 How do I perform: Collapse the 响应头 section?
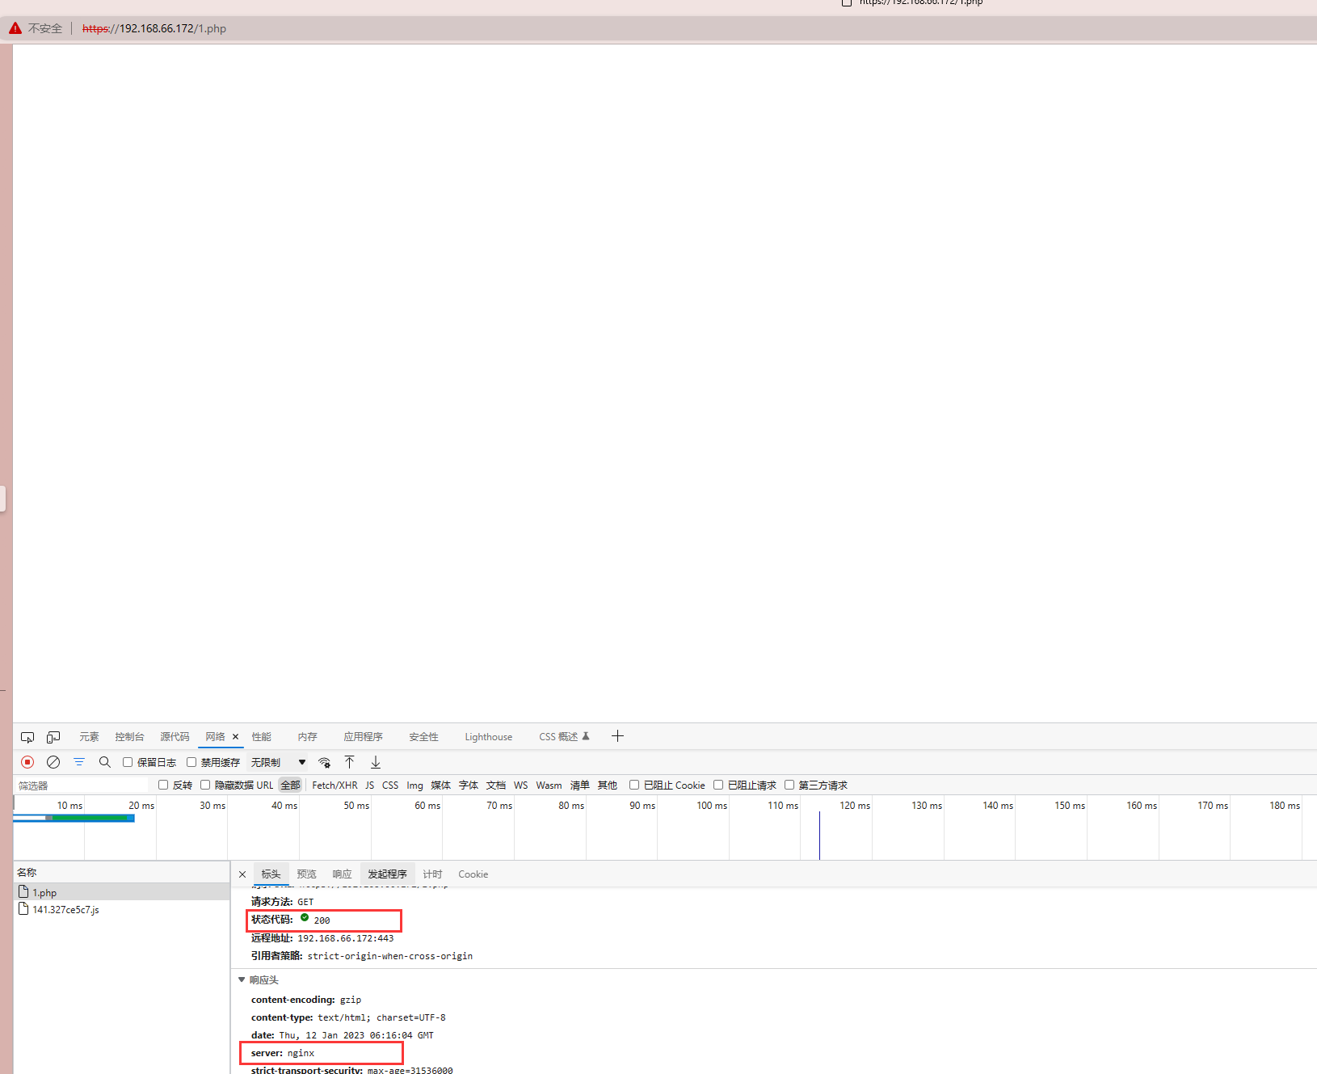(242, 980)
